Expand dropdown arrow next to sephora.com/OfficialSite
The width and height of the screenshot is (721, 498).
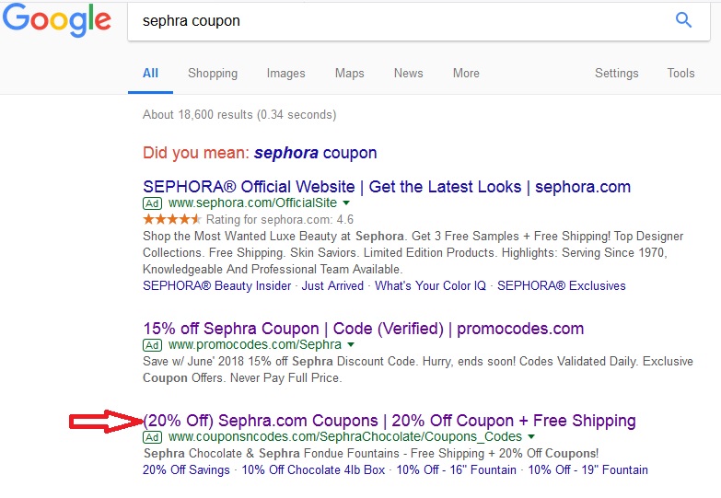click(x=346, y=203)
